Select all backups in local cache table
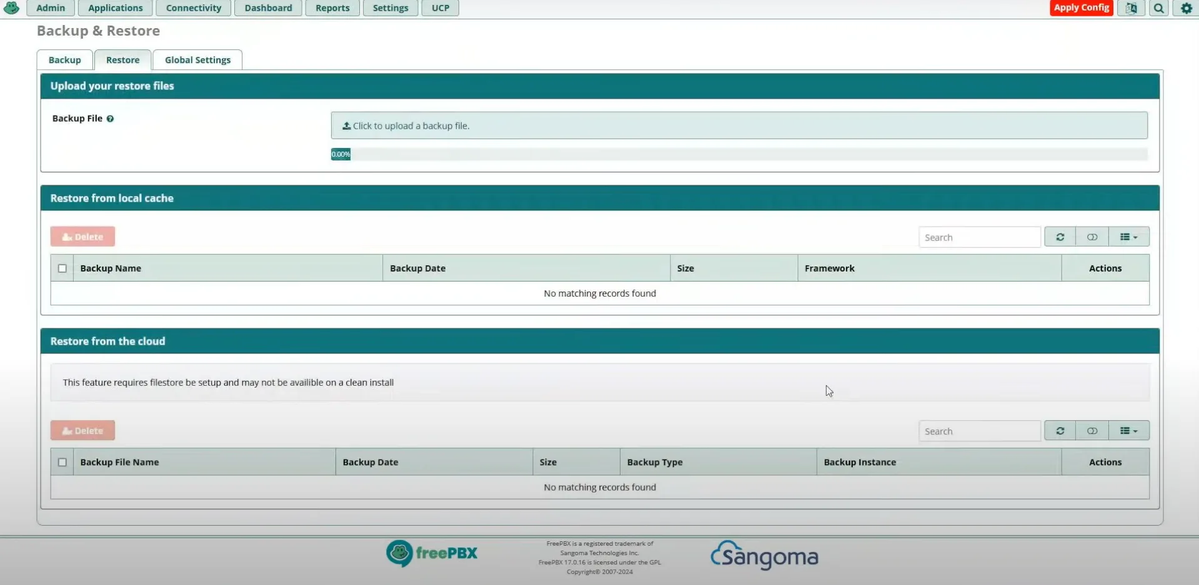This screenshot has height=585, width=1199. [x=62, y=268]
